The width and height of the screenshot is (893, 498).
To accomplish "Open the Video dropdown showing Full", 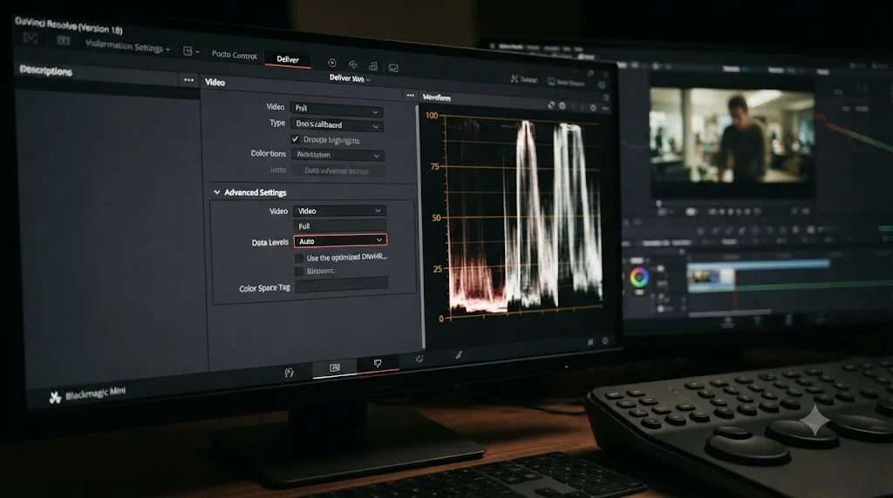I will pyautogui.click(x=336, y=109).
